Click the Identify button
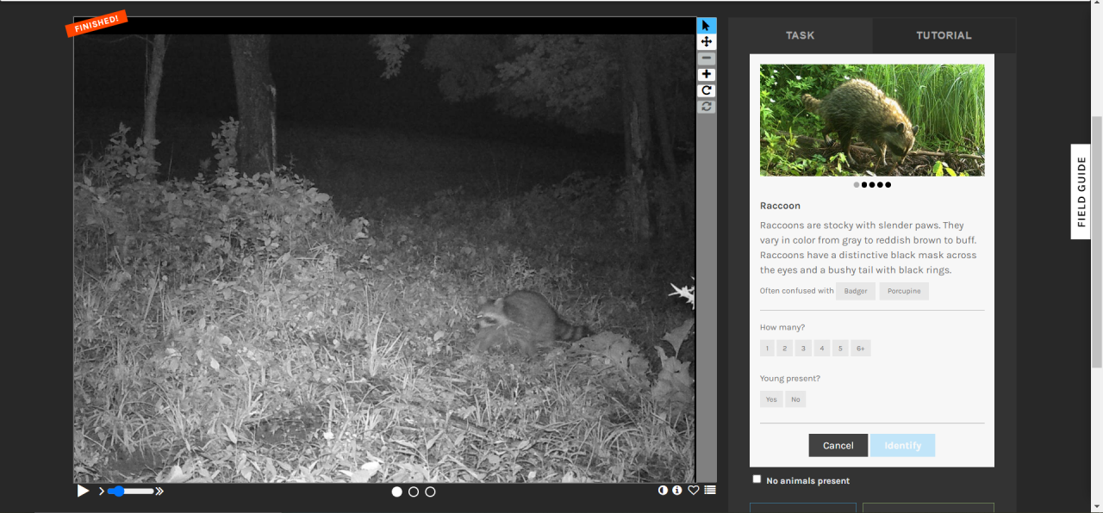The height and width of the screenshot is (513, 1103). click(x=903, y=445)
